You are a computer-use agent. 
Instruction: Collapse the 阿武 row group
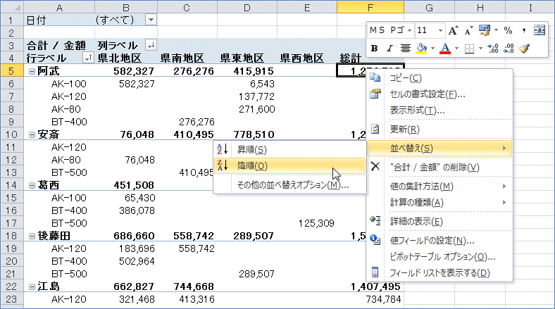[x=32, y=71]
